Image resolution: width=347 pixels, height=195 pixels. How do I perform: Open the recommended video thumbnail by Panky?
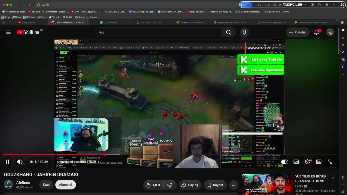268,184
